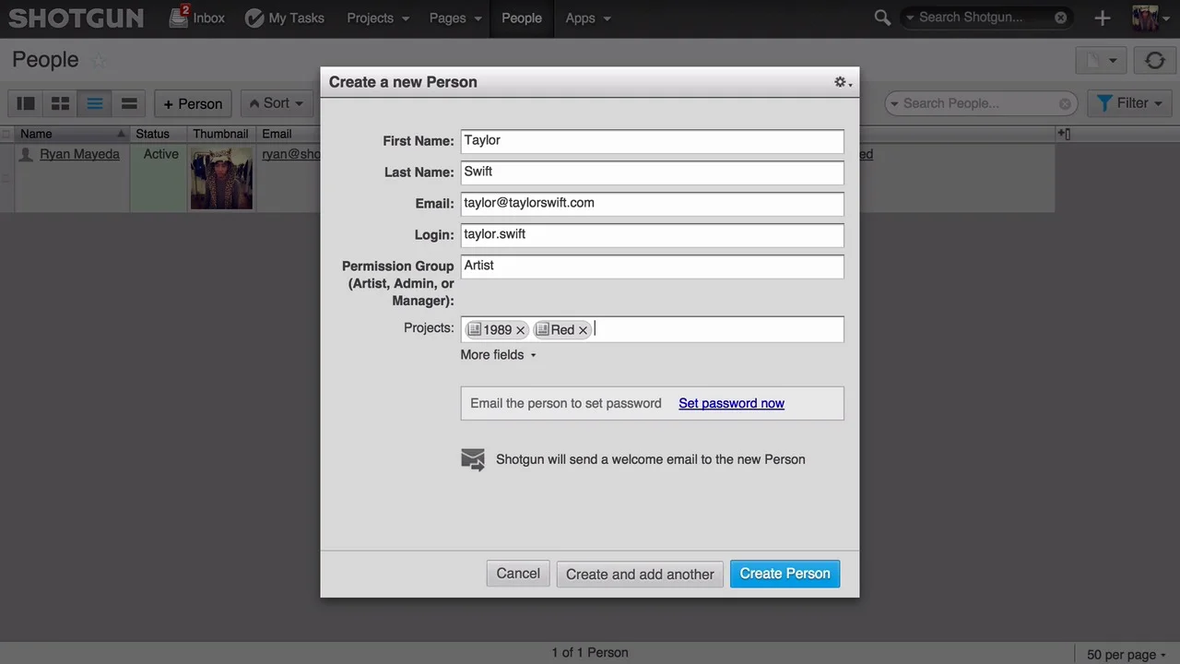Remove the 1989 project tag
Viewport: 1180px width, 664px height.
tap(520, 330)
